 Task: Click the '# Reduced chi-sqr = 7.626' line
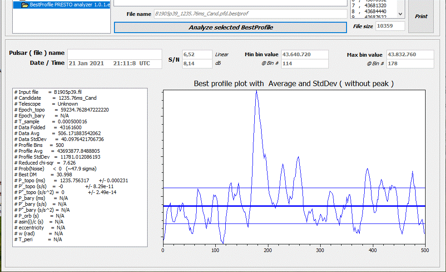coord(45,163)
